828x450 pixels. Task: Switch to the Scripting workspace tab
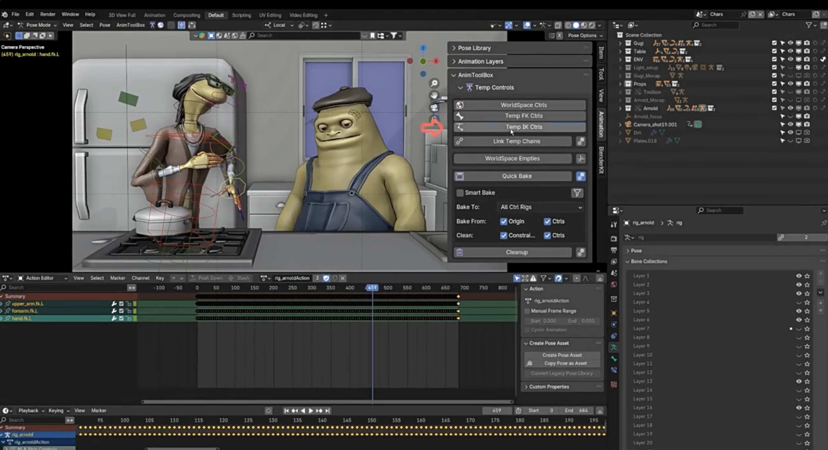[x=241, y=15]
